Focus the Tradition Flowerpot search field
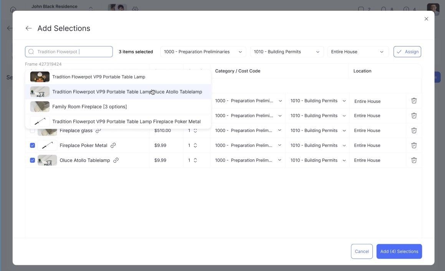The width and height of the screenshot is (445, 271). coord(69,52)
